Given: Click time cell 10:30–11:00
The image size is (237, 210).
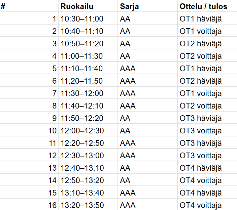Looking at the screenshot, I should [88, 18].
